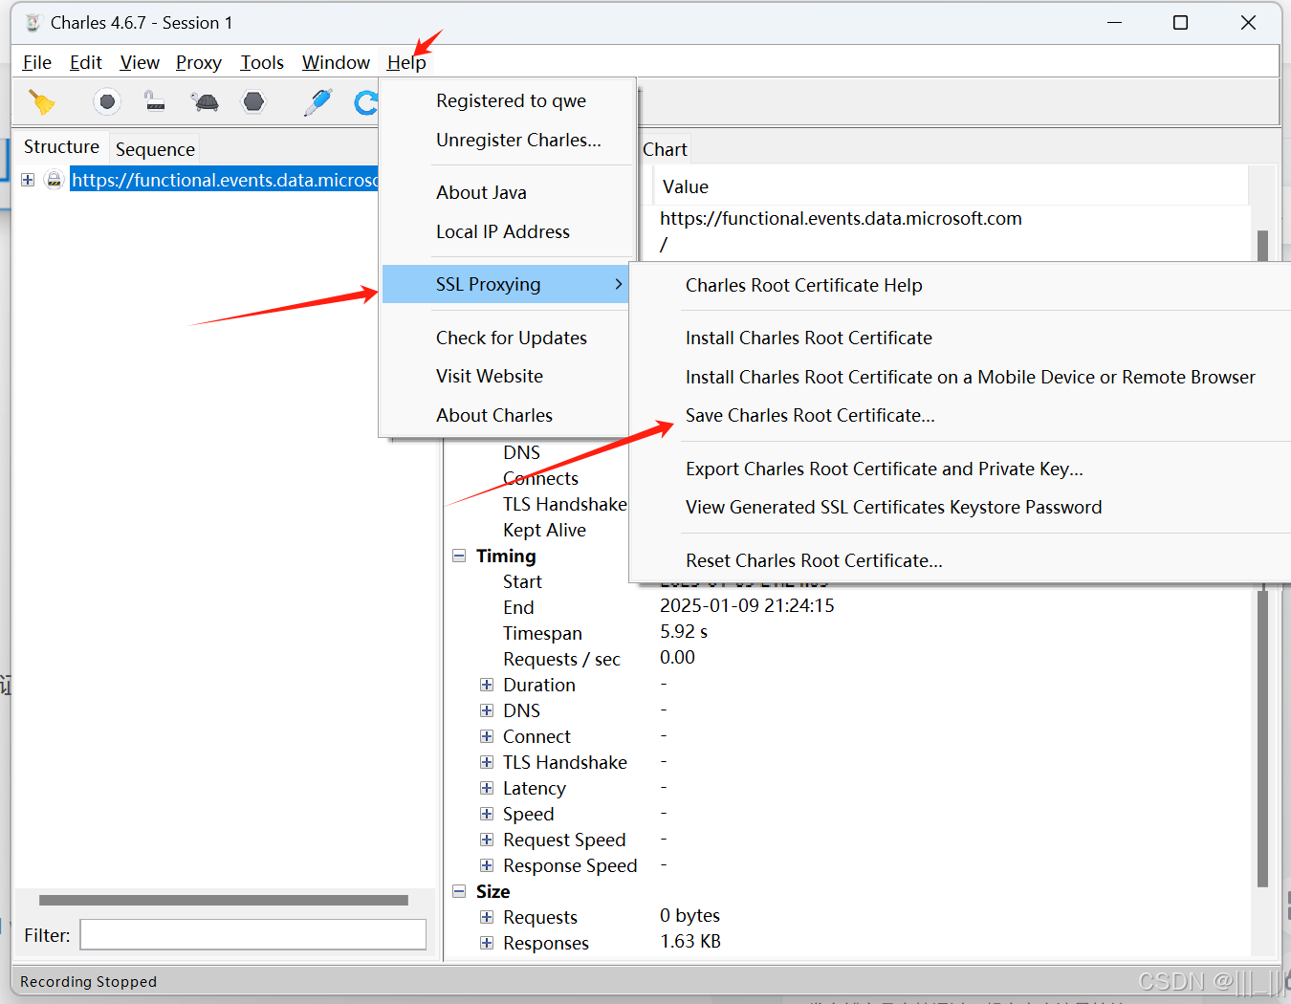Viewport: 1291px width, 1004px height.
Task: Click the Filter input field
Action: 252,935
